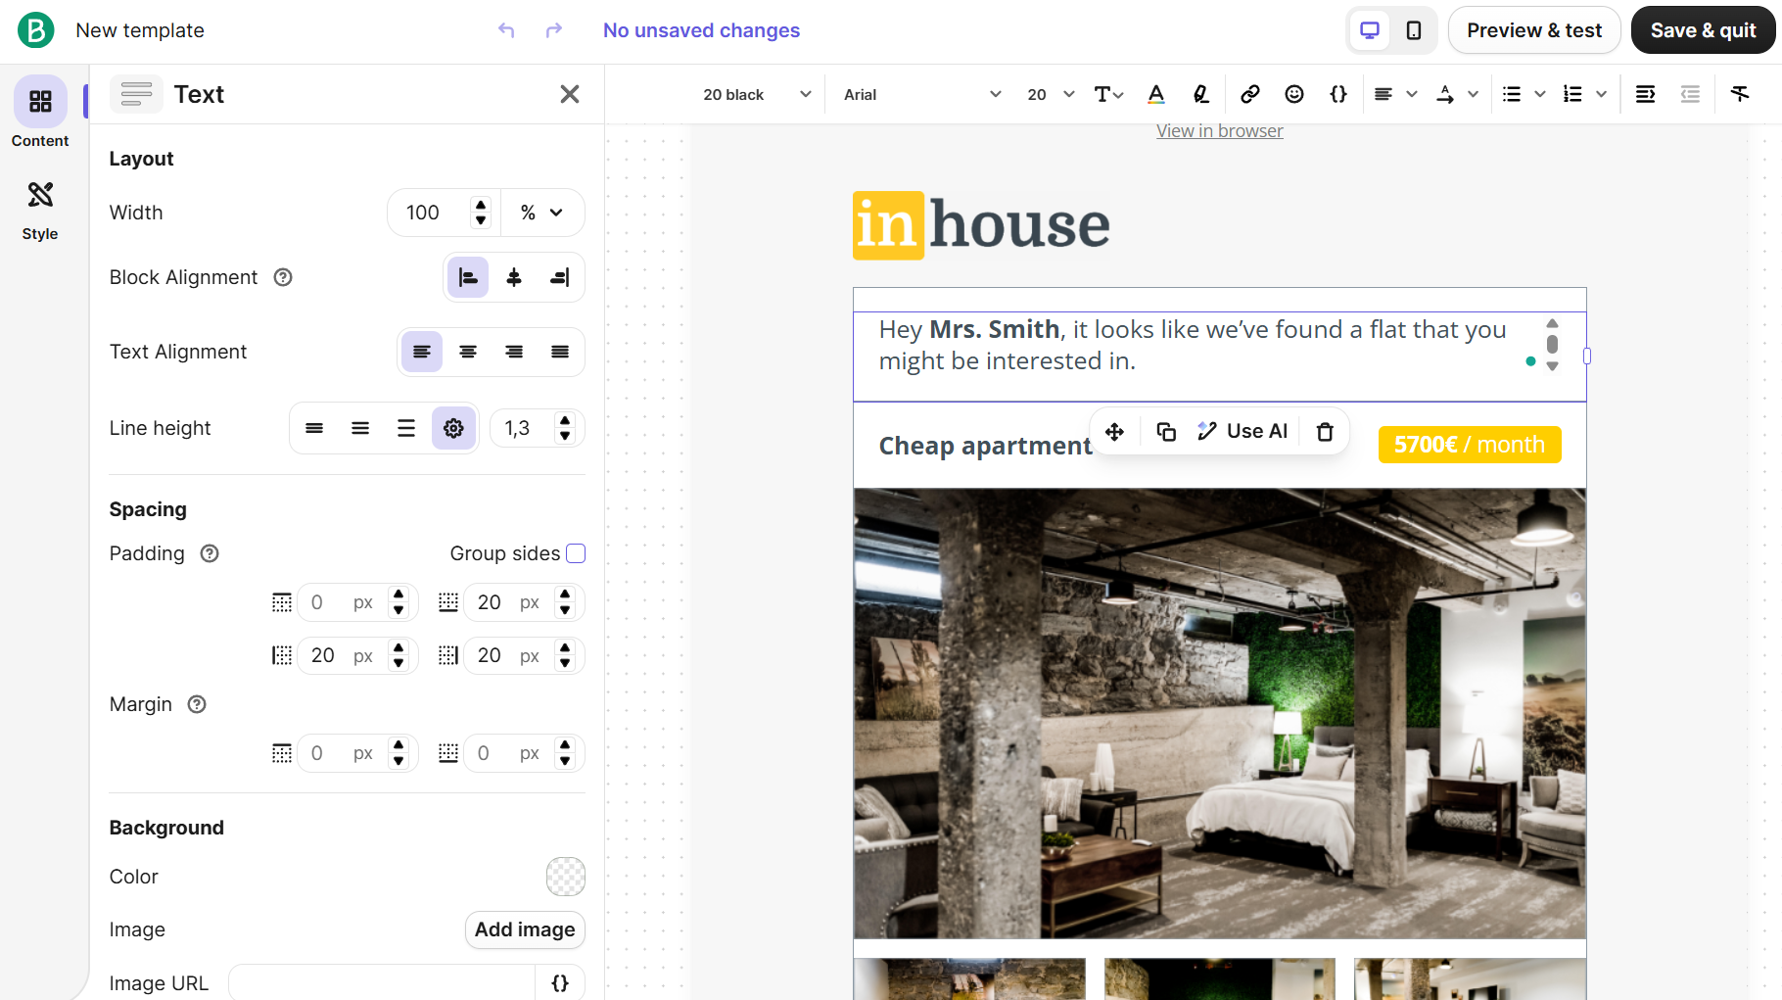Decrease the text indent
1782x1000 pixels.
click(x=1690, y=94)
